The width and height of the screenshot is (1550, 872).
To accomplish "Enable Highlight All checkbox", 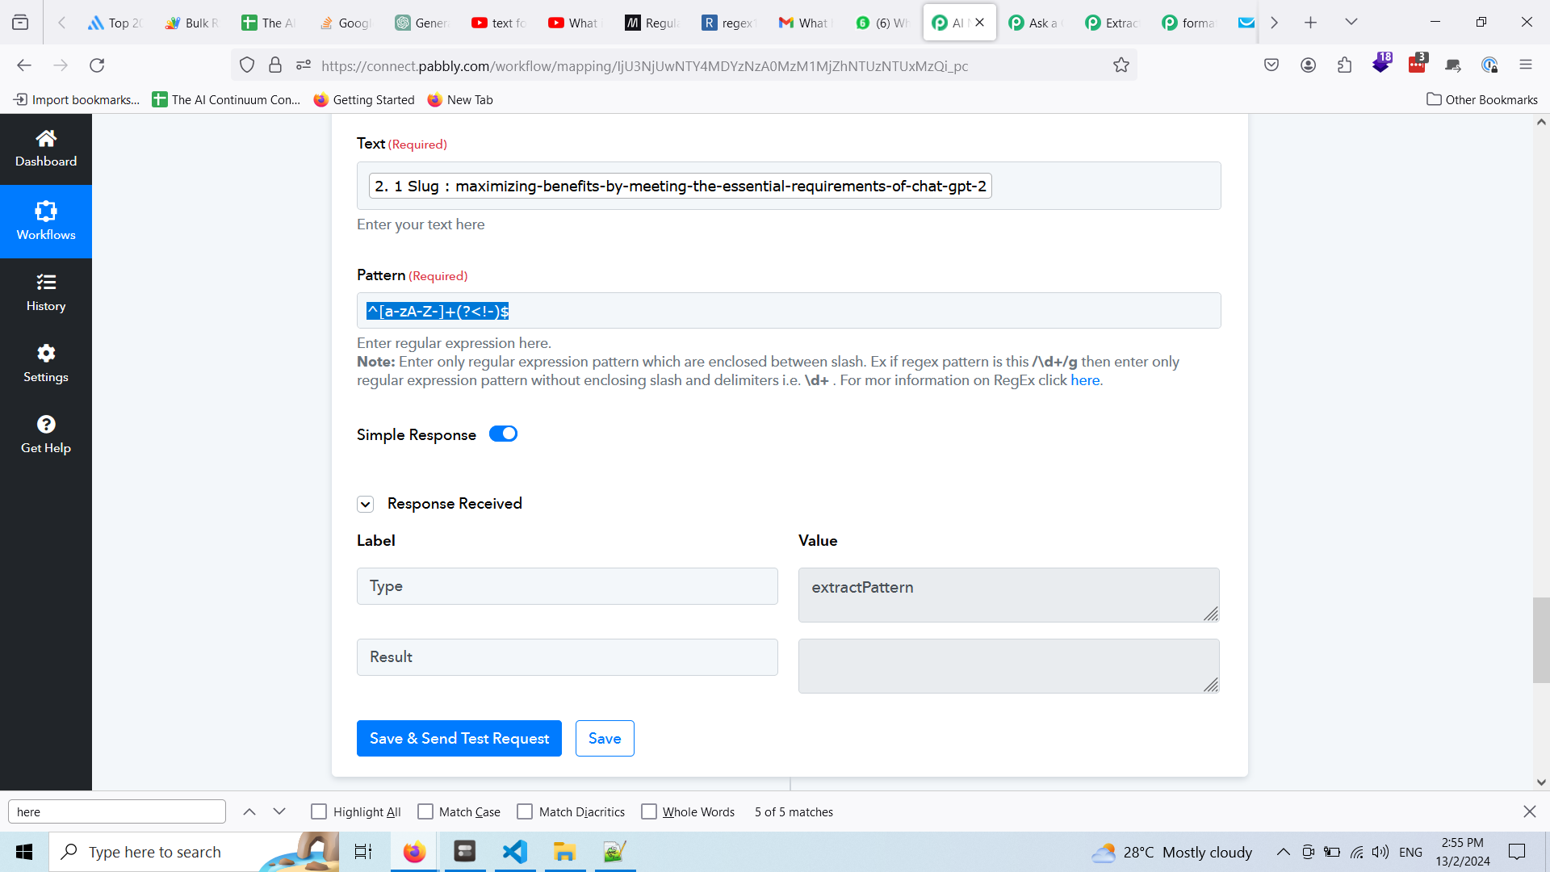I will 319,811.
